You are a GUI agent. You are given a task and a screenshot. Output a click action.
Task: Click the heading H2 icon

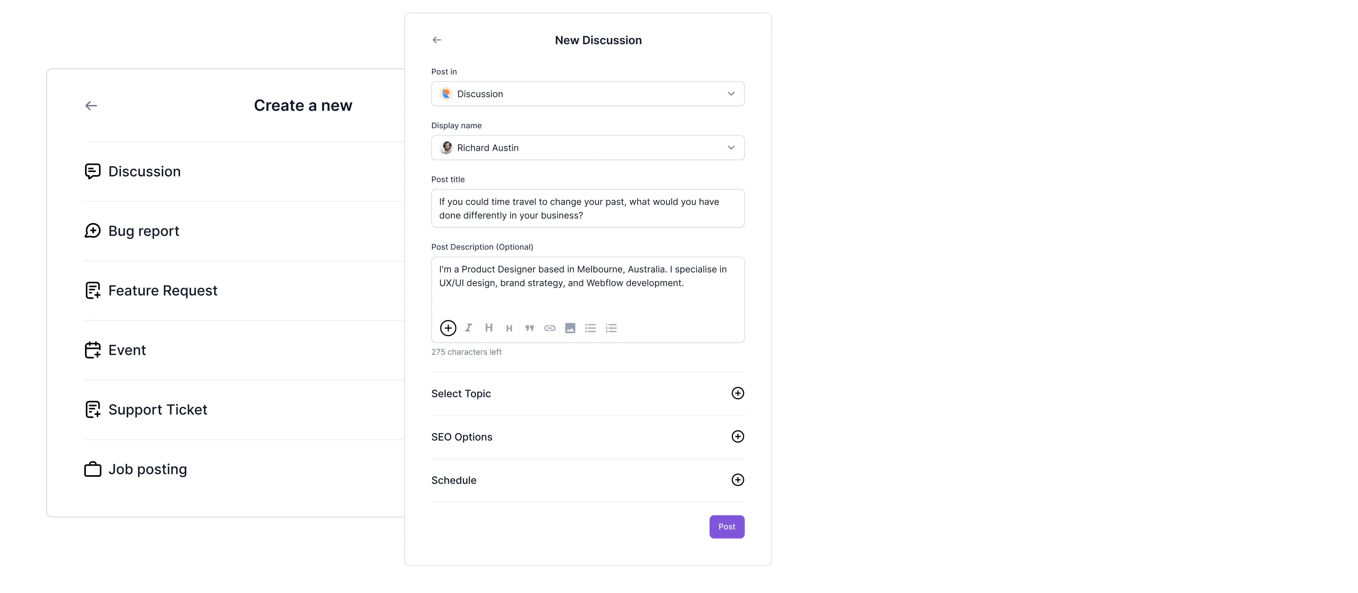[x=509, y=328]
